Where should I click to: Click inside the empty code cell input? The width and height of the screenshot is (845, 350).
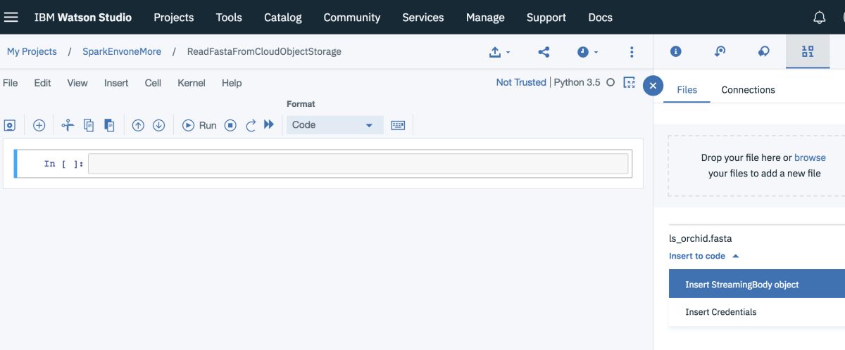click(358, 164)
